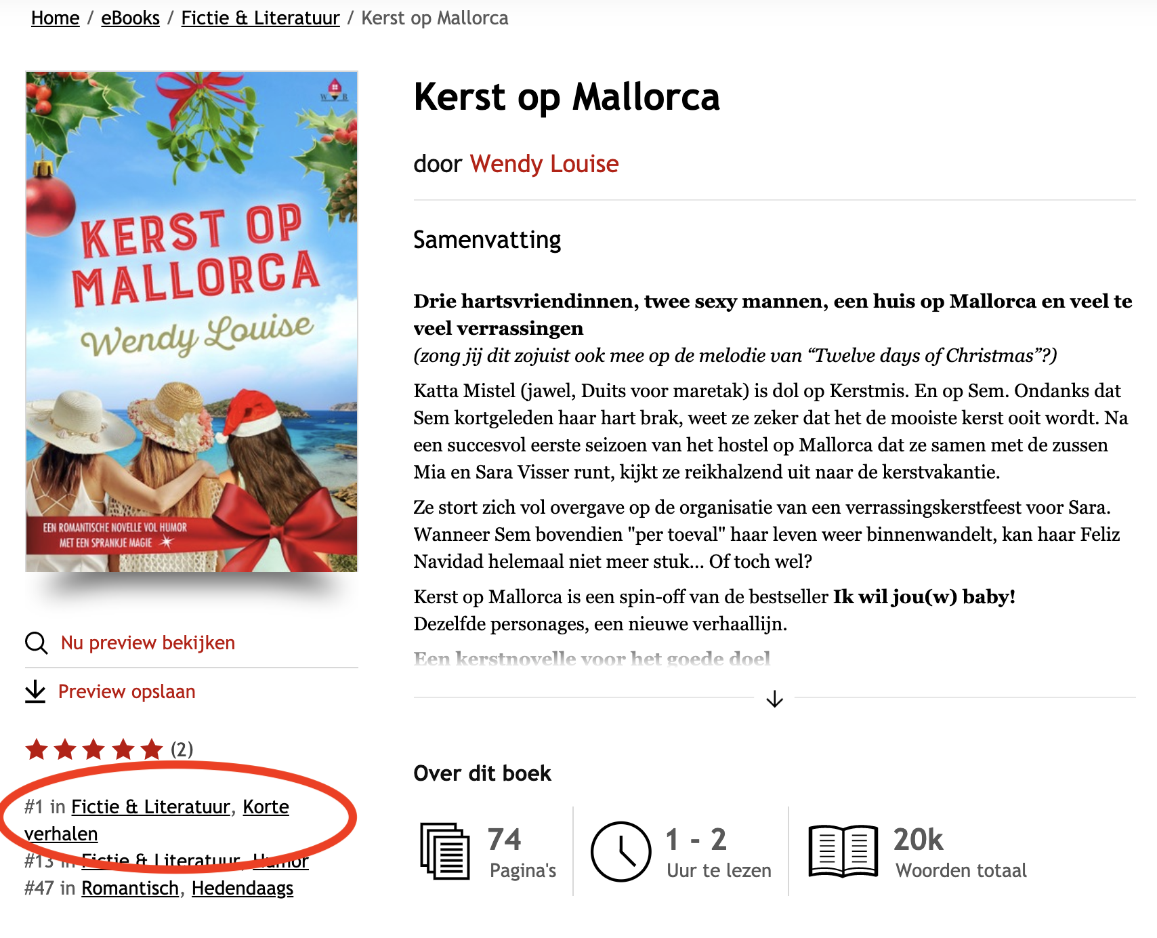Open the Home breadcrumb link
The image size is (1157, 938).
(56, 18)
